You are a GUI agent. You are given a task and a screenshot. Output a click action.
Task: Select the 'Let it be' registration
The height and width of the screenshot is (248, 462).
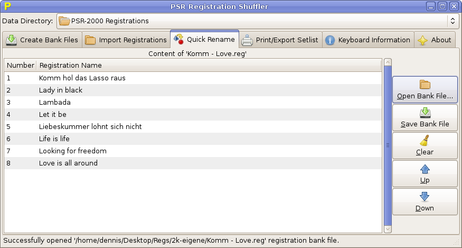[x=53, y=115]
